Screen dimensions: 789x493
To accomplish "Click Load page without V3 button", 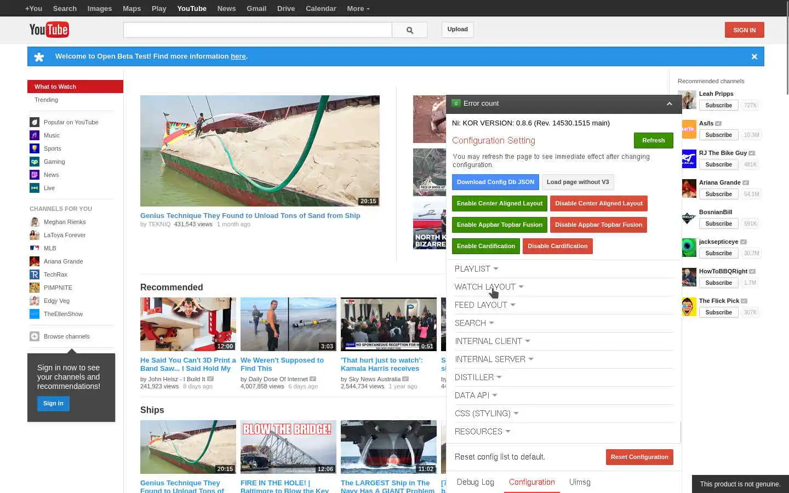I will point(578,182).
